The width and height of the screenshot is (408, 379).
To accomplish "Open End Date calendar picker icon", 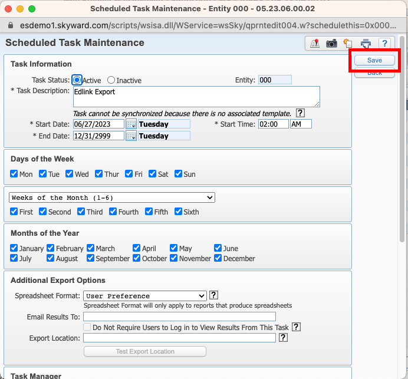I will (x=131, y=136).
